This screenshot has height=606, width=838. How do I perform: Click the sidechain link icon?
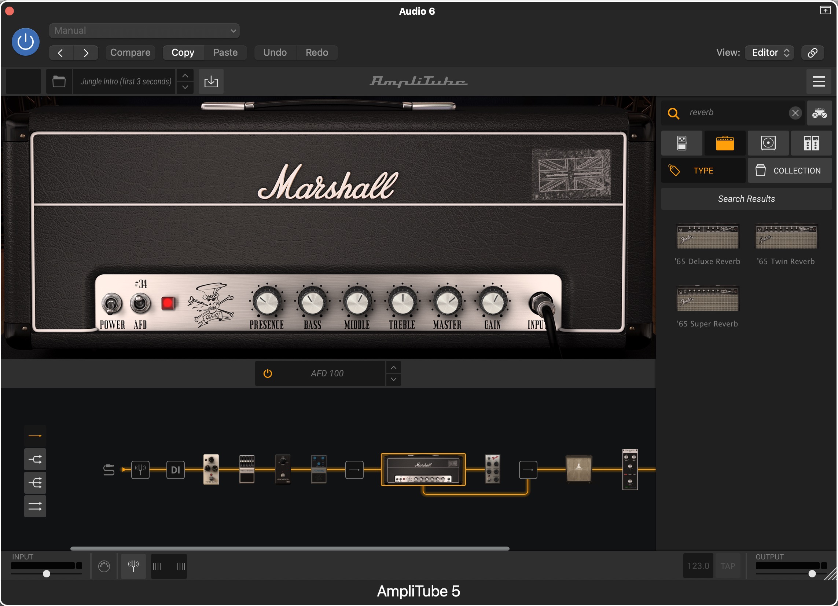pos(812,52)
